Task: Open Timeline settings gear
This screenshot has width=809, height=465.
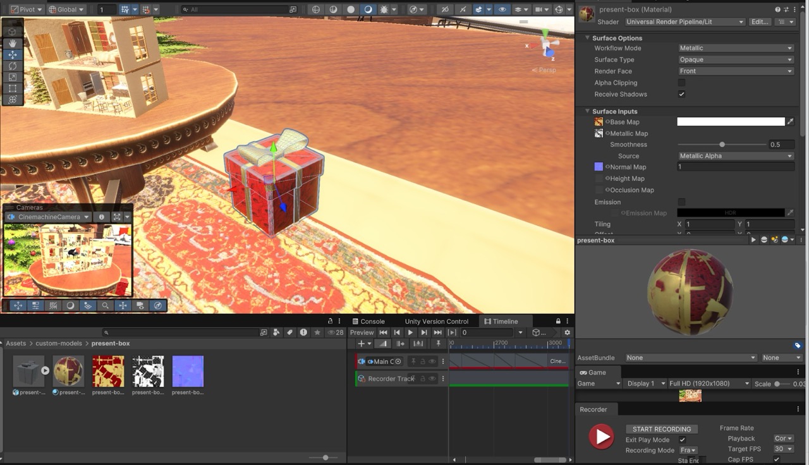Action: [x=567, y=332]
